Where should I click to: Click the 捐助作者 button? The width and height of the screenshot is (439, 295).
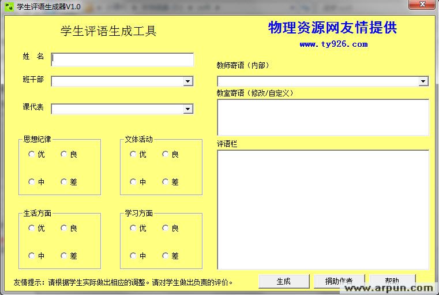[x=339, y=281]
